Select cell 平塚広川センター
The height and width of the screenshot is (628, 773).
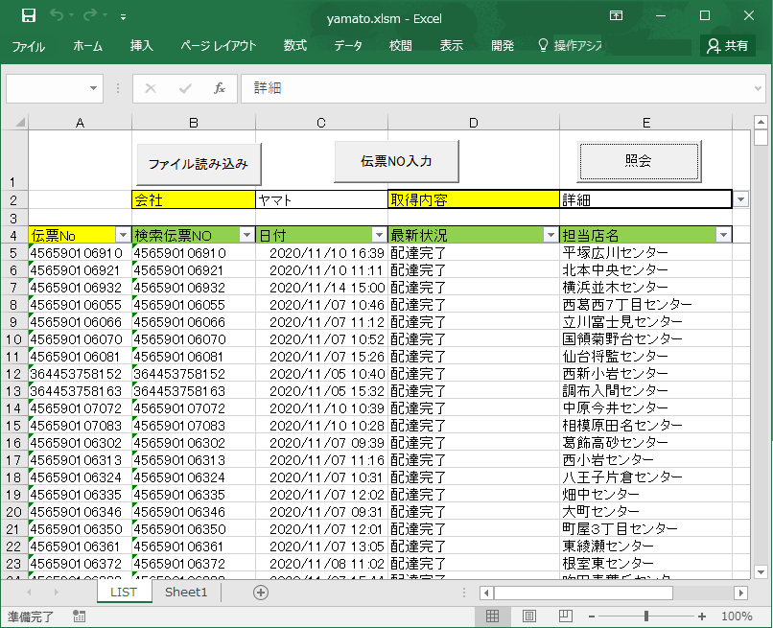point(645,253)
